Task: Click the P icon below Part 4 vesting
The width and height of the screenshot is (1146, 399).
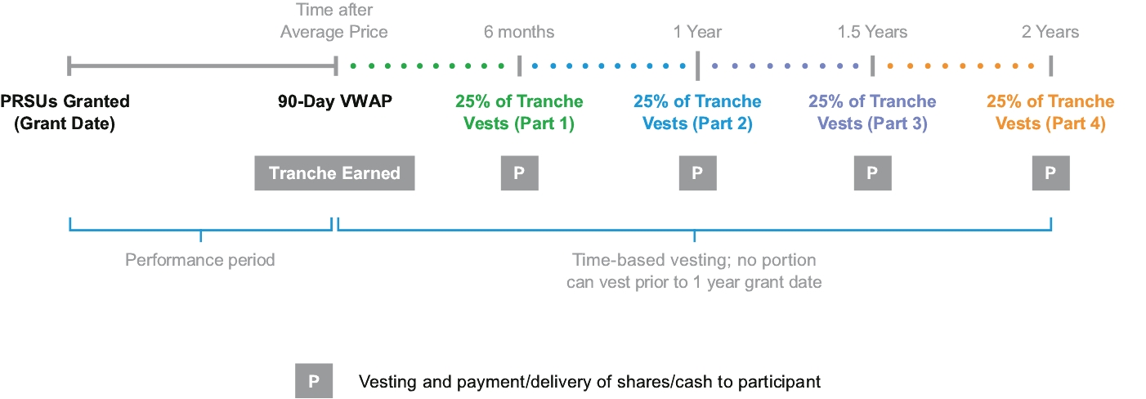Action: 1050,173
